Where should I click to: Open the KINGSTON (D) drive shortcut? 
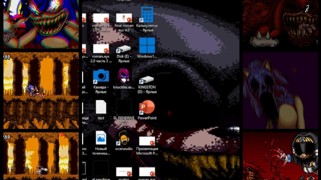(147, 84)
